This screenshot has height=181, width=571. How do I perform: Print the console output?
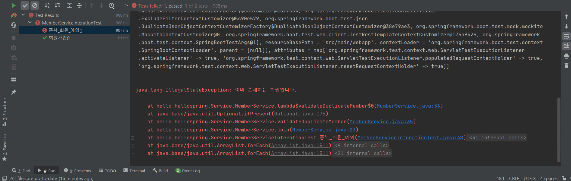pos(566,56)
